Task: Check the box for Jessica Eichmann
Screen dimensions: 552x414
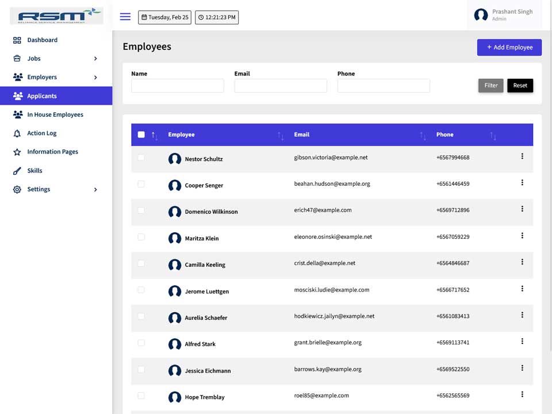Action: [x=141, y=369]
